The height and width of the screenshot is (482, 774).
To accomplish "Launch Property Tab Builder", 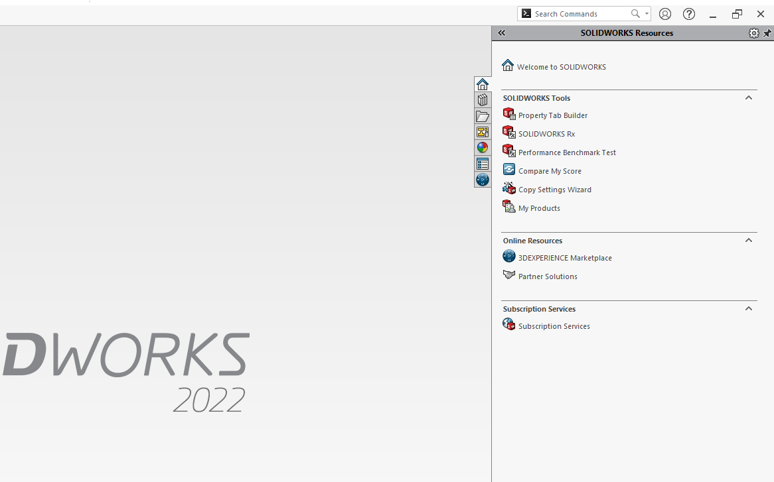I will 552,115.
